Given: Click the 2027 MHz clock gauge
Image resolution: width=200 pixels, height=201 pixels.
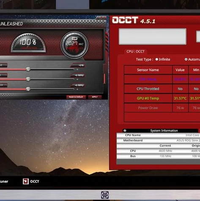Looking at the screenshot, I should (x=74, y=45).
